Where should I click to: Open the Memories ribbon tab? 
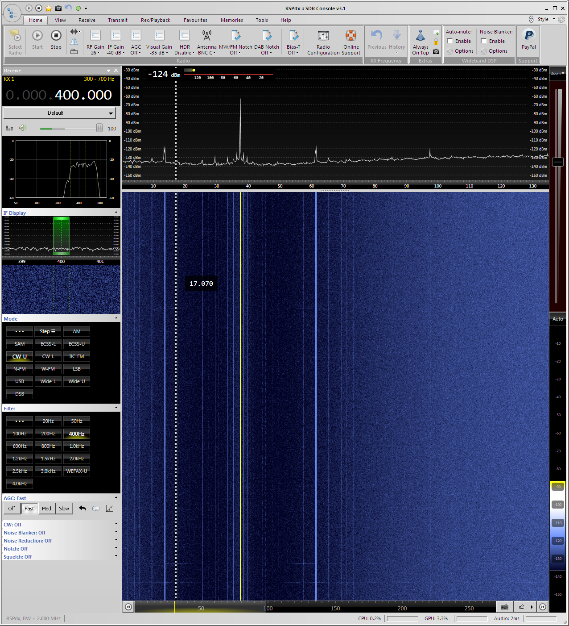[231, 20]
